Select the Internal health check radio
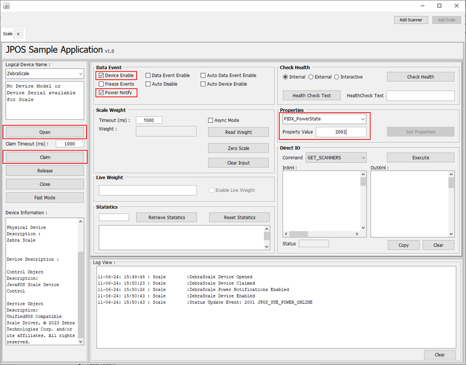 [x=286, y=77]
